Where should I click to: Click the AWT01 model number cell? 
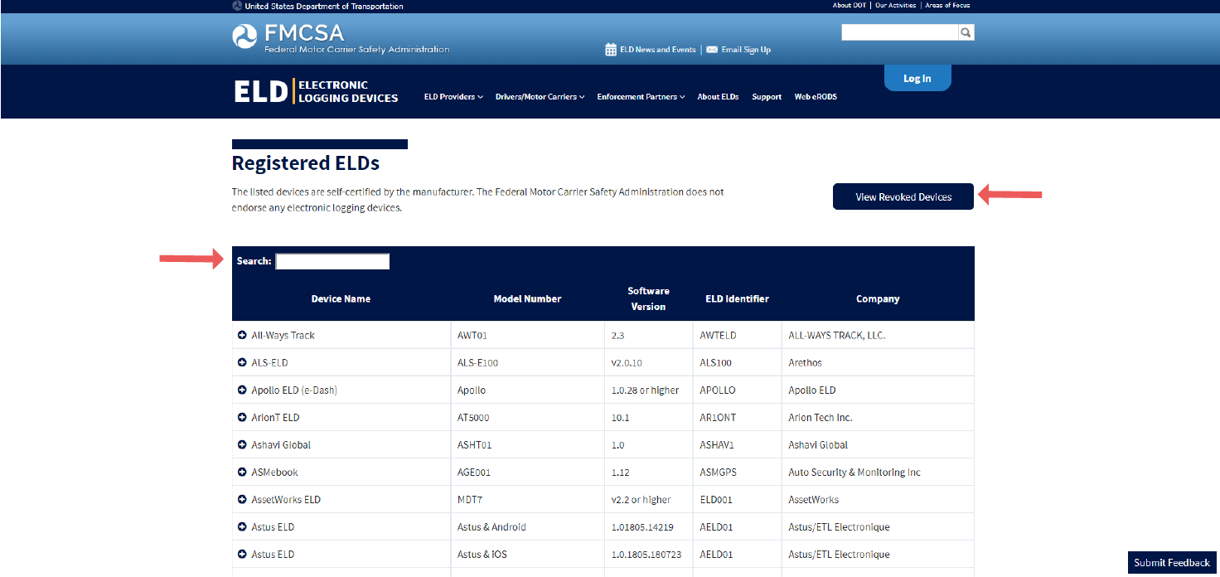[x=527, y=335]
